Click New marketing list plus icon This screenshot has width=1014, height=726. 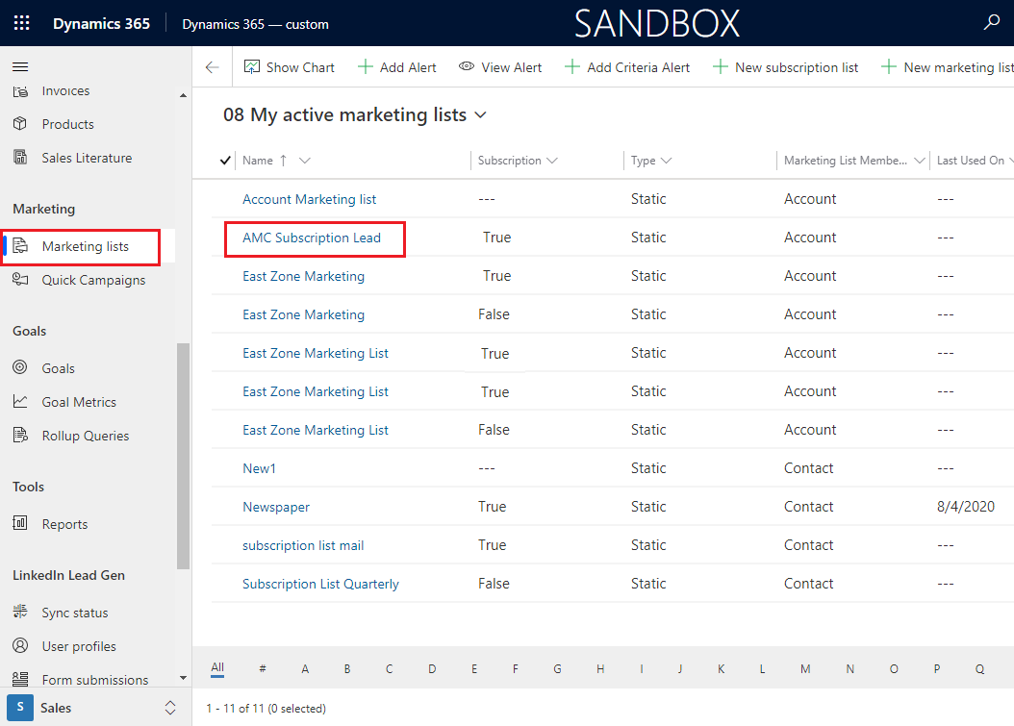(x=889, y=66)
